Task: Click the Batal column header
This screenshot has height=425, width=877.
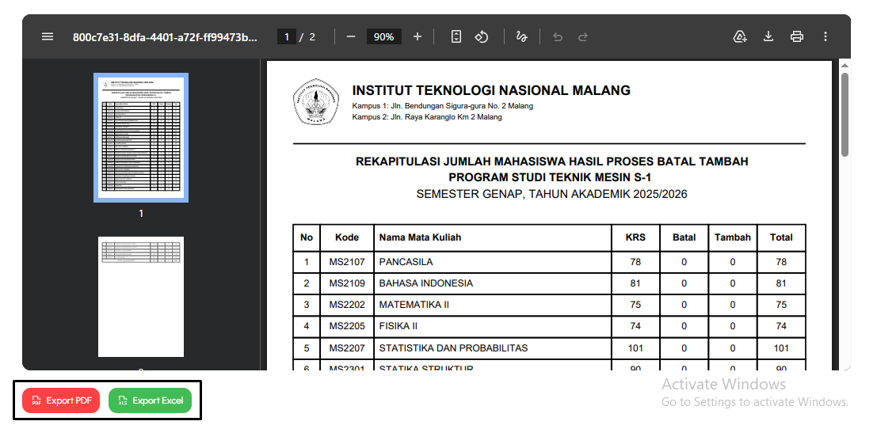Action: (684, 237)
